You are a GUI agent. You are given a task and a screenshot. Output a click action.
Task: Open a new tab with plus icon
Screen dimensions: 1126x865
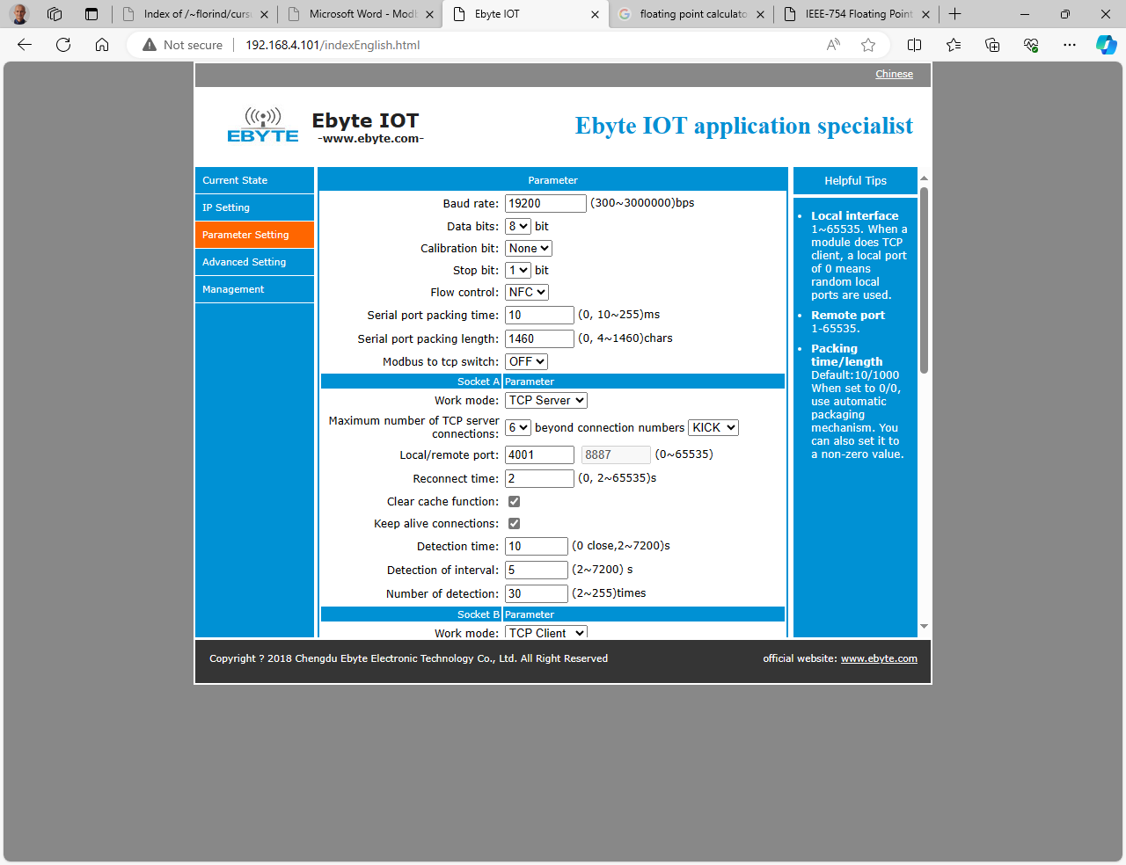(x=955, y=14)
